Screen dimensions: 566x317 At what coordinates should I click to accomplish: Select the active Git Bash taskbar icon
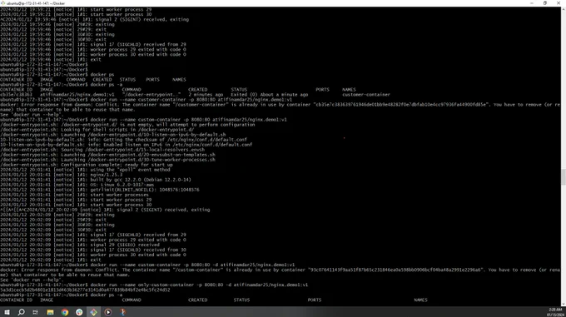click(93, 312)
